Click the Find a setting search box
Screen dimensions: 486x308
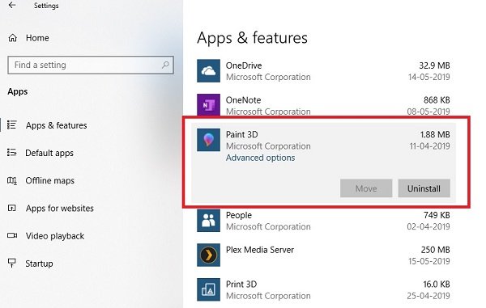[91, 65]
